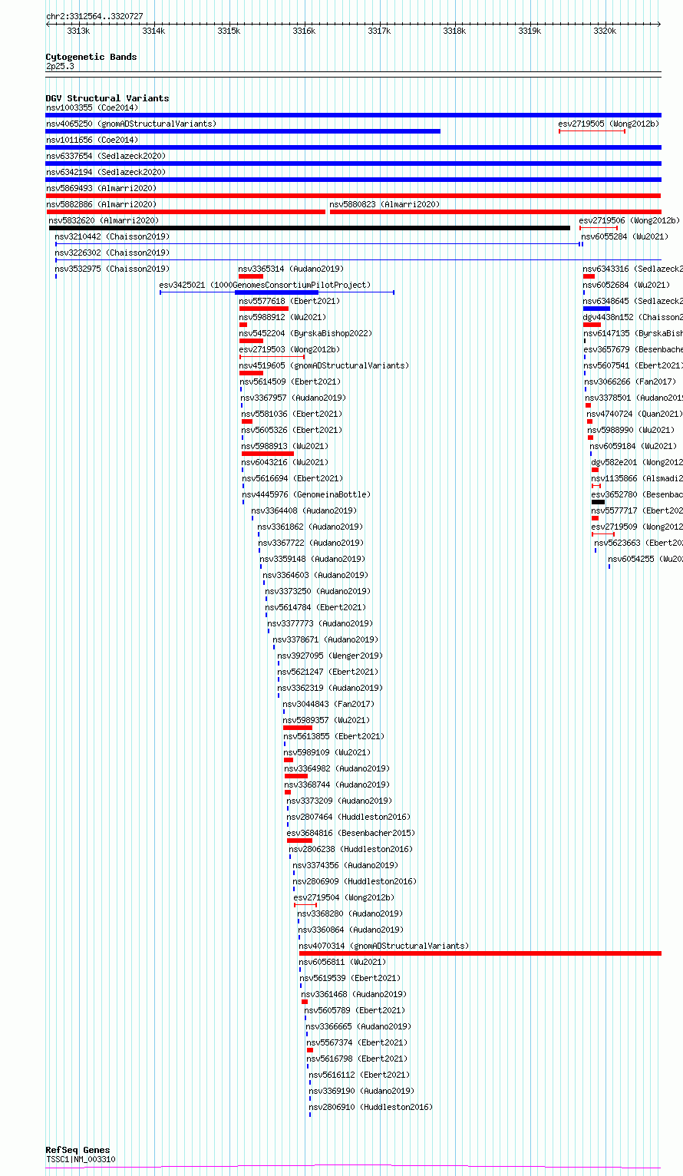Screen dimensions: 683x1176
Task: Open esv2719504 (Wong2012b) variant
Action: [344, 897]
